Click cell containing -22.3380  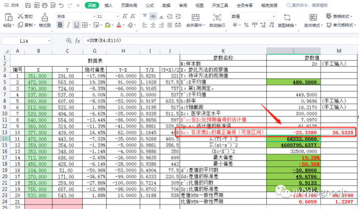(x=294, y=132)
